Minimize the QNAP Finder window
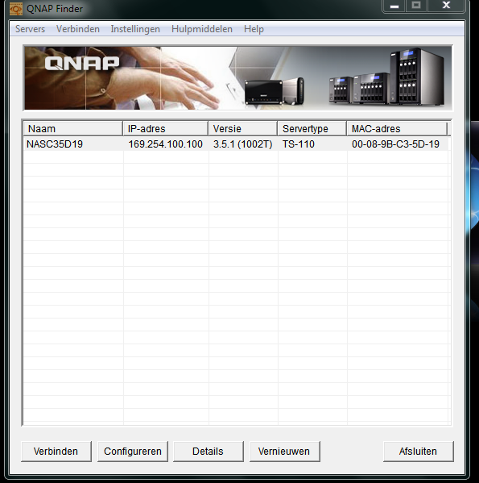 tap(394, 6)
